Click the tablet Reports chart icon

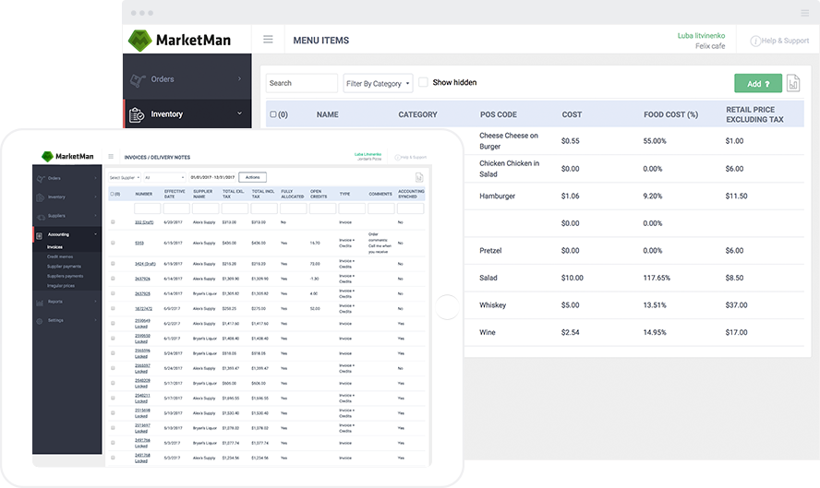pyautogui.click(x=40, y=302)
